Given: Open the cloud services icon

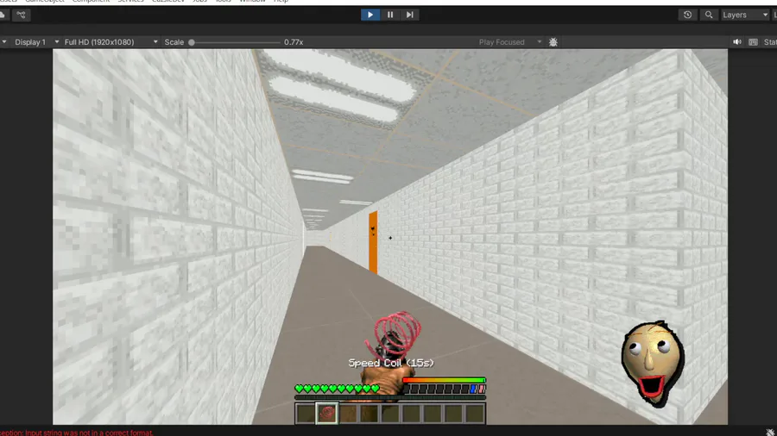Looking at the screenshot, I should pyautogui.click(x=3, y=15).
